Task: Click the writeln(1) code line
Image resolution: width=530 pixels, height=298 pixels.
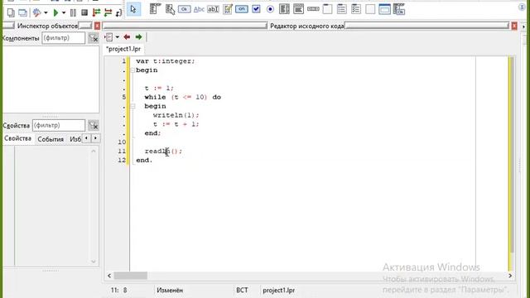Action: [x=176, y=115]
